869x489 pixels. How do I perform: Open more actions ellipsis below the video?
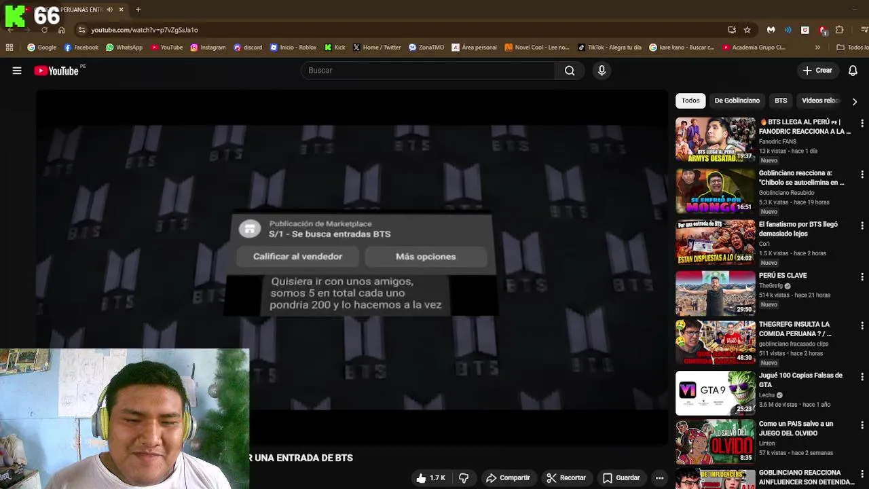(x=659, y=478)
